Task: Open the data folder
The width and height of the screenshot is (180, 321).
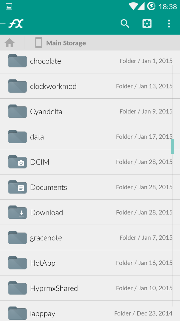Action: (x=37, y=137)
